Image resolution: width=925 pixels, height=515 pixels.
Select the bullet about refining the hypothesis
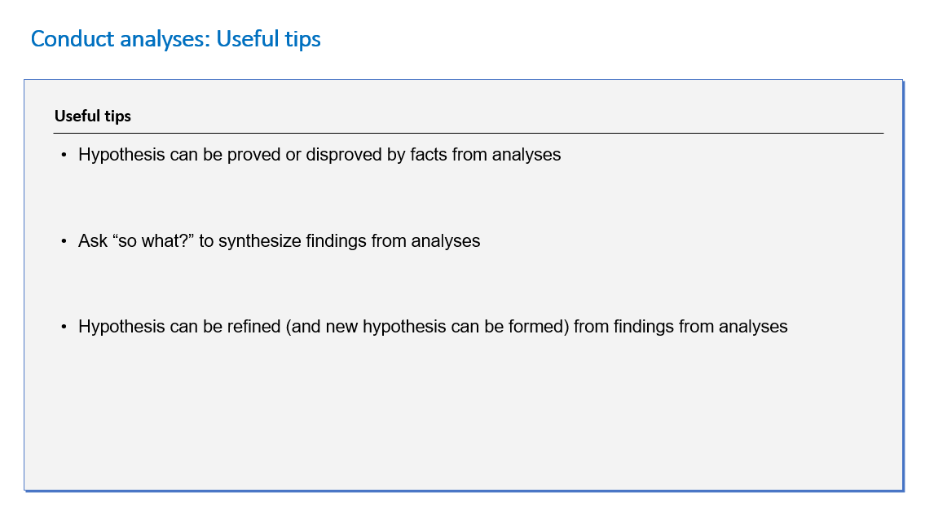[433, 326]
